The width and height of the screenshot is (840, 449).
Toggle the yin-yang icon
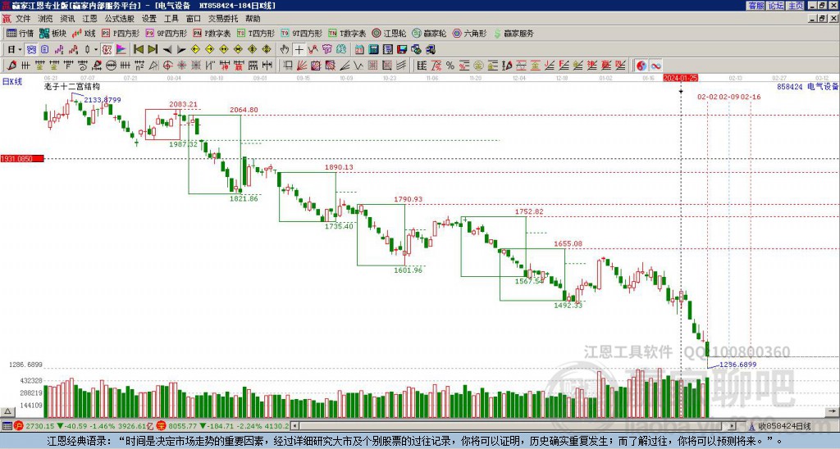tap(641, 66)
